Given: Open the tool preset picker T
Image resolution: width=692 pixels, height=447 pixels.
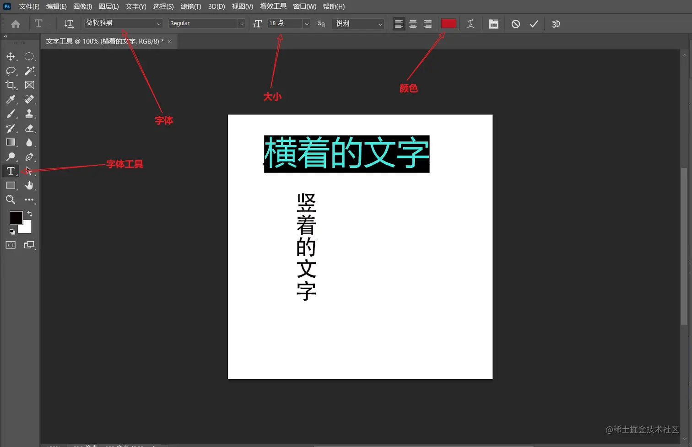Looking at the screenshot, I should [x=39, y=24].
